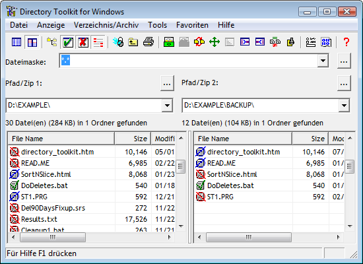Viewport: 363px width, 264px height.
Task: Click right pane horizontal scrollbar thumb
Action: 249,238
